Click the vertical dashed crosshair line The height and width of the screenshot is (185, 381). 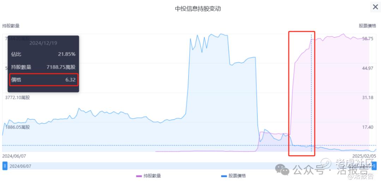click(311, 106)
